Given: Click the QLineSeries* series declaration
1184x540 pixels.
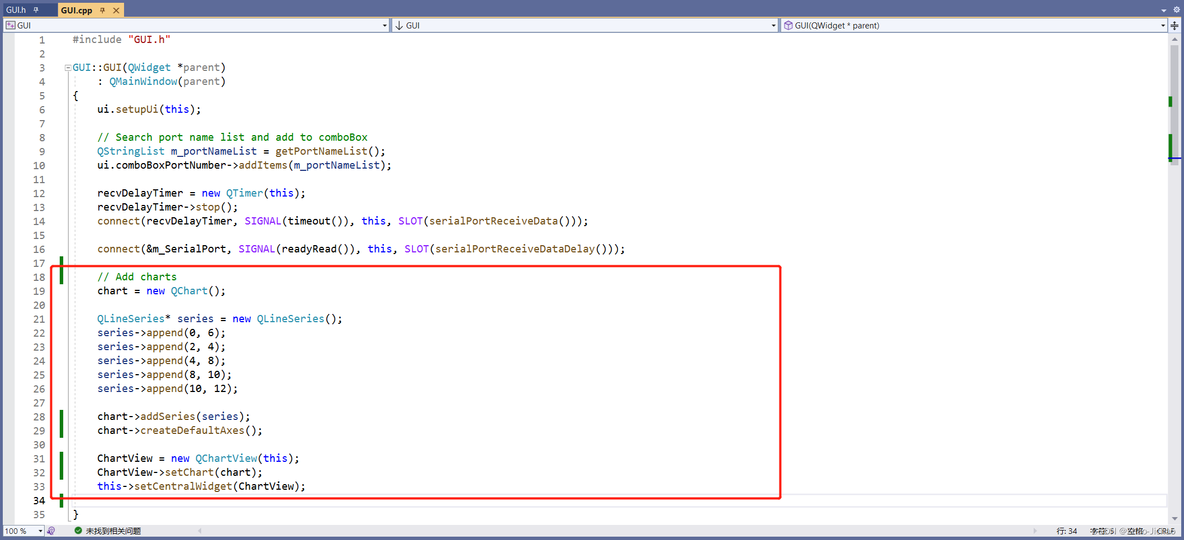Looking at the screenshot, I should (220, 319).
